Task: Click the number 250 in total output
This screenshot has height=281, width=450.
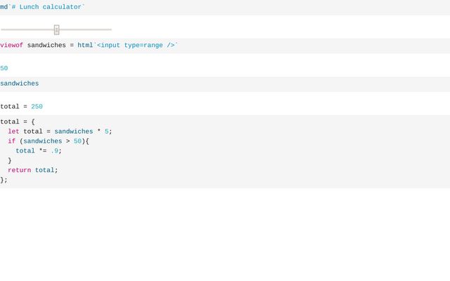Action: (x=37, y=107)
